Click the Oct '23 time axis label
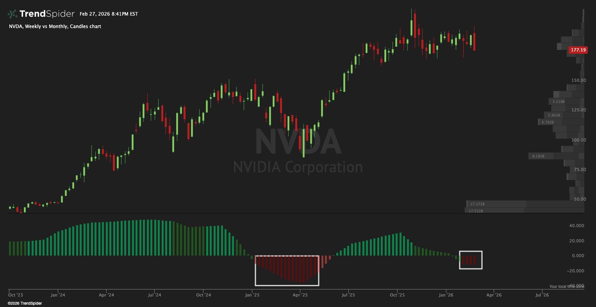 click(x=16, y=295)
